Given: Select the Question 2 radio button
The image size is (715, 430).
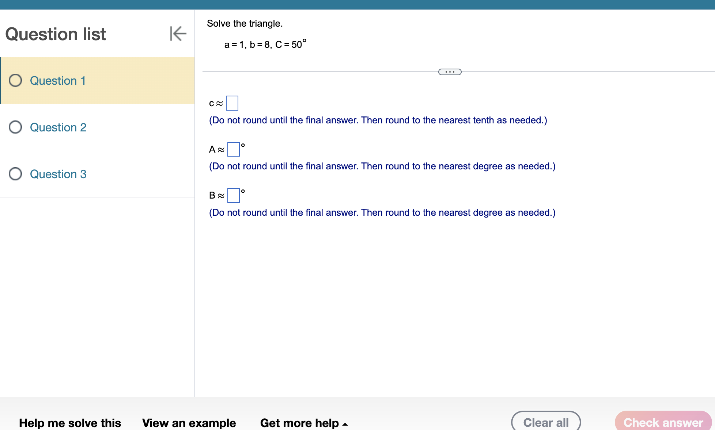Looking at the screenshot, I should (15, 127).
